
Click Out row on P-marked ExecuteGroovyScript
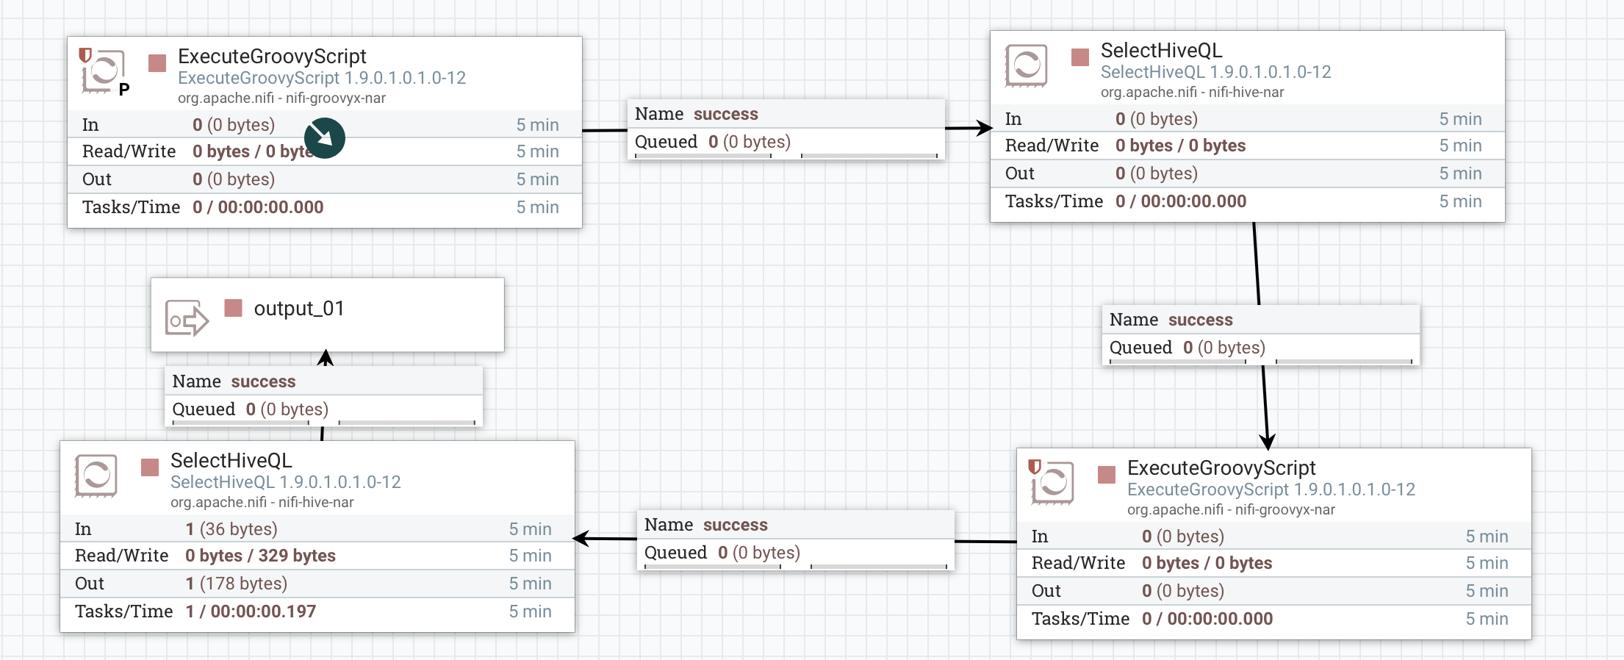coord(325,179)
